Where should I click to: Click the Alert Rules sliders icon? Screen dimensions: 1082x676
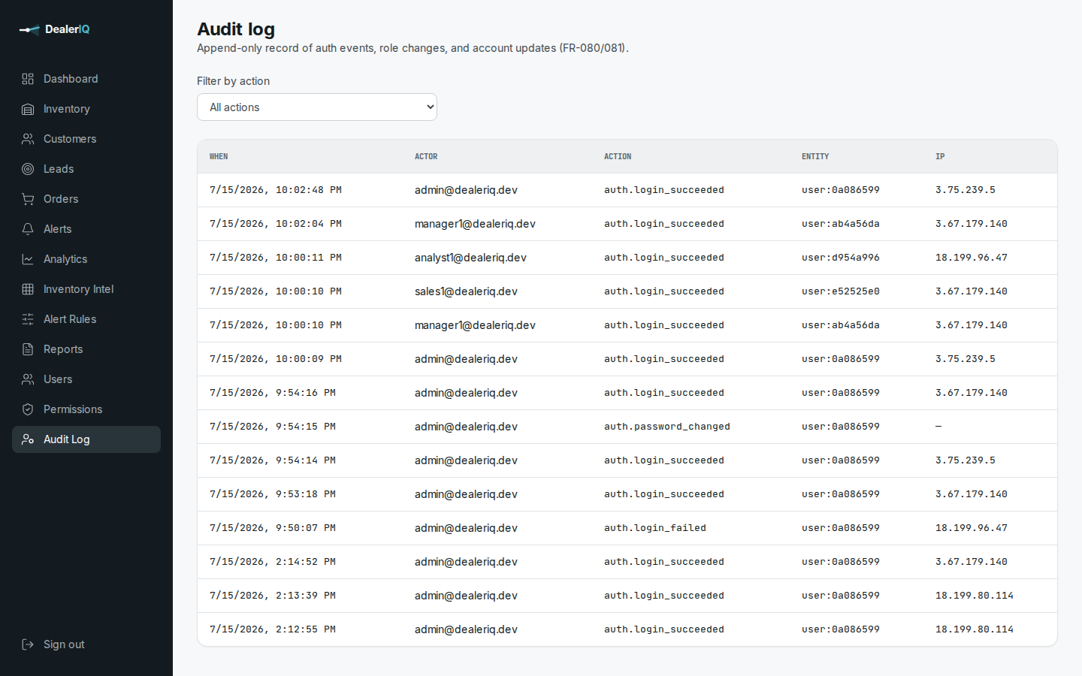point(28,319)
